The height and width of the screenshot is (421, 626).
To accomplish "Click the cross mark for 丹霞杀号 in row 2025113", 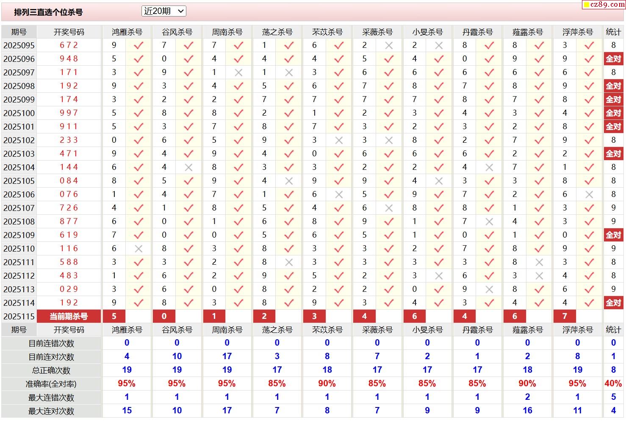I will click(x=489, y=289).
